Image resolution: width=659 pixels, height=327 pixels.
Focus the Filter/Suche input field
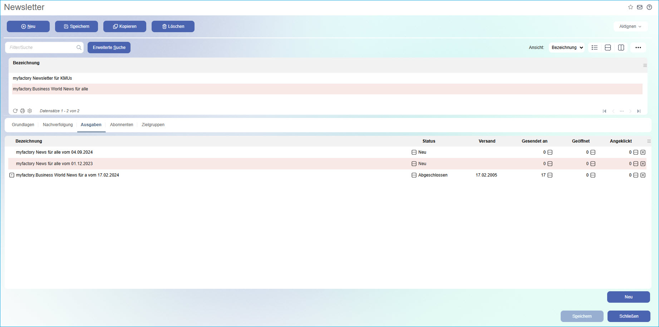(x=44, y=48)
